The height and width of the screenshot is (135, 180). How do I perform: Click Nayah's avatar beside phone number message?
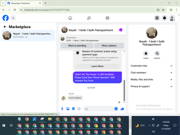tap(63, 98)
